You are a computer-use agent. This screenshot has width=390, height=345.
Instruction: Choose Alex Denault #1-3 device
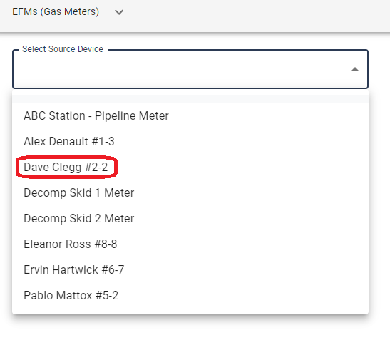click(190, 142)
